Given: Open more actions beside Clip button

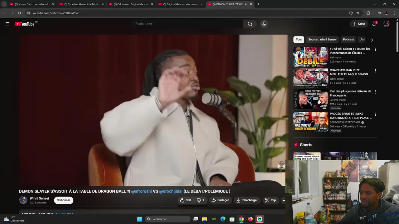Looking at the screenshot, I should [x=284, y=200].
